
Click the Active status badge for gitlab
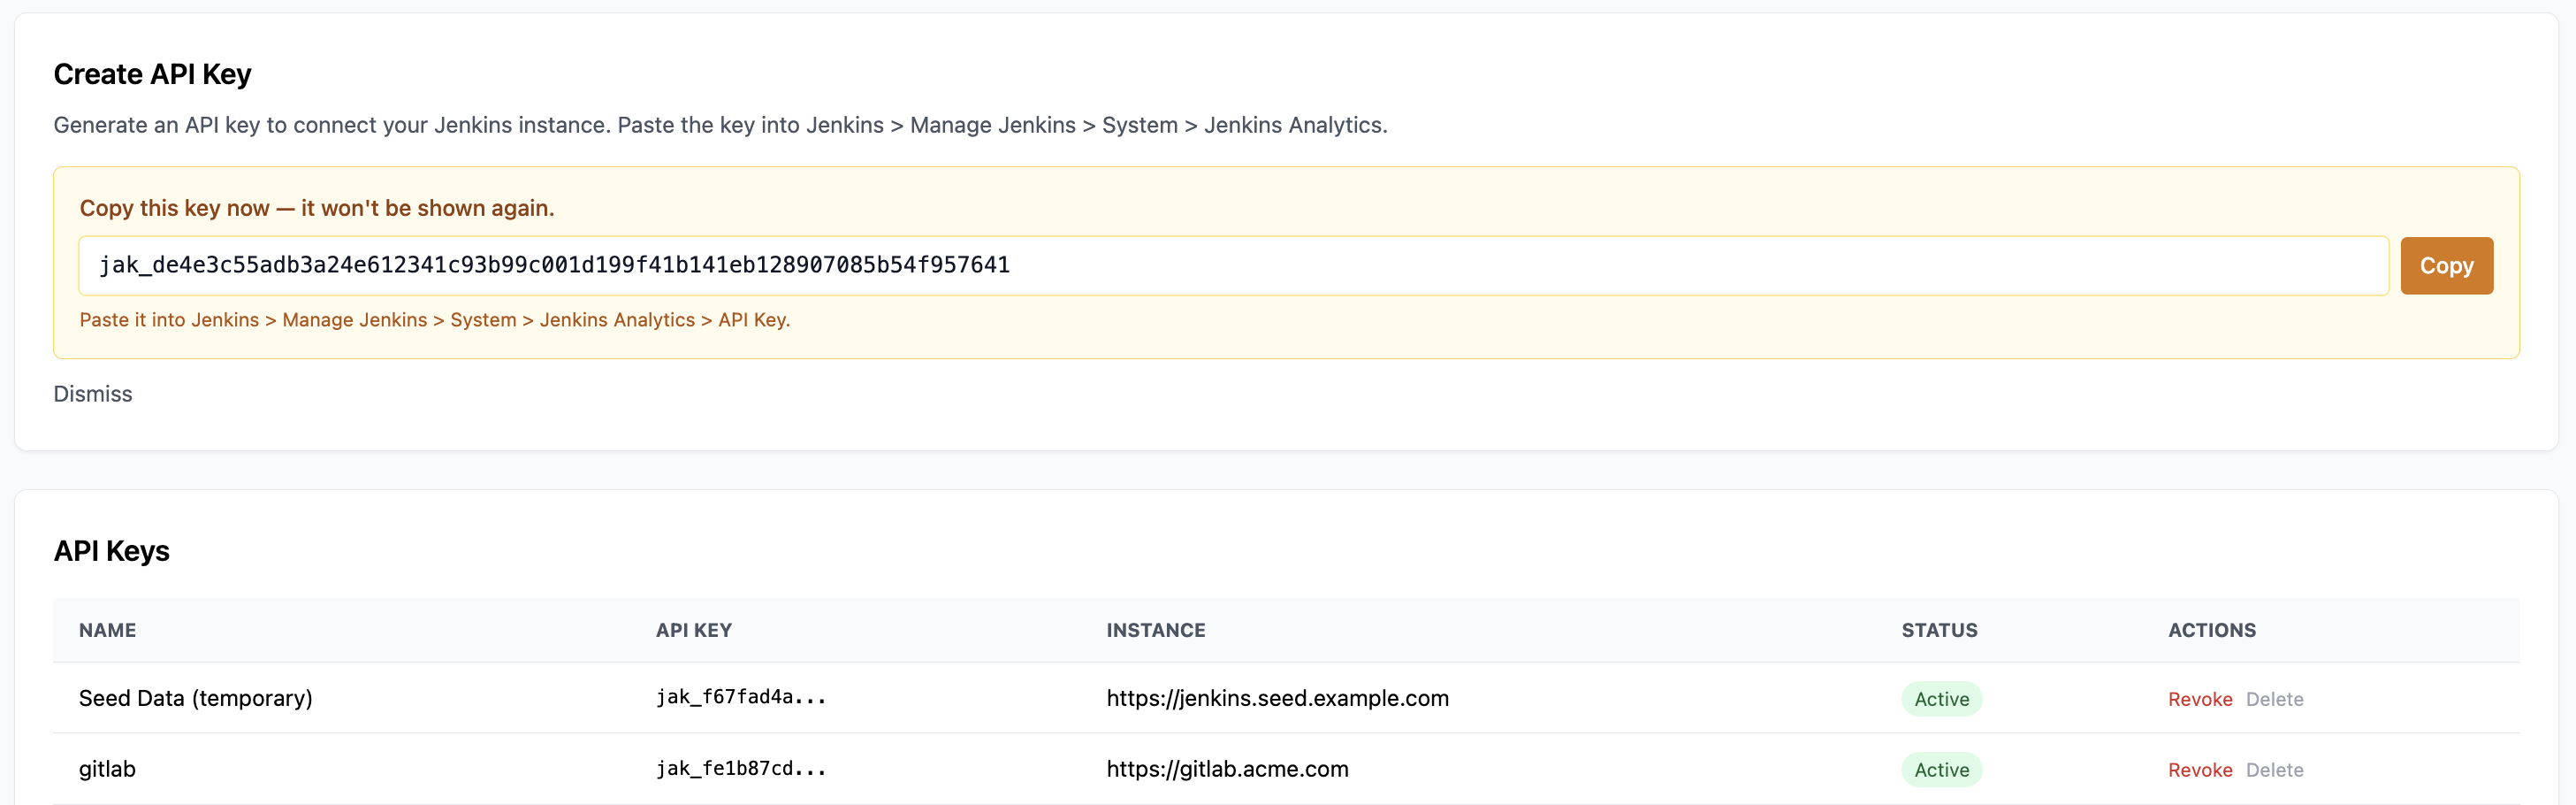pyautogui.click(x=1941, y=770)
